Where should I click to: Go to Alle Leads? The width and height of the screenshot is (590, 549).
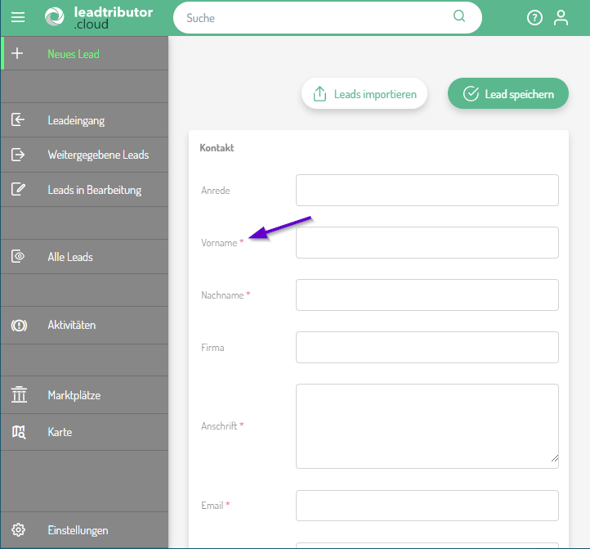(70, 257)
